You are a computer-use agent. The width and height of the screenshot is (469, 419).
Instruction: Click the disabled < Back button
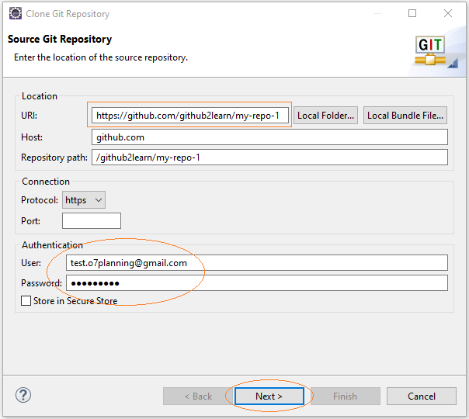[198, 396]
